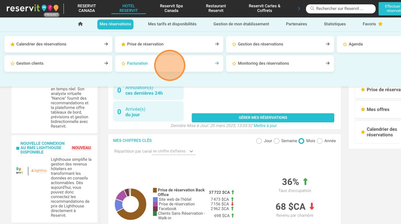The width and height of the screenshot is (401, 224).
Task: Open Mes offres favorite shortcut
Action: tap(378, 110)
